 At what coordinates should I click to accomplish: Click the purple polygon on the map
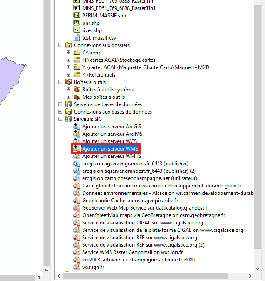point(10,77)
